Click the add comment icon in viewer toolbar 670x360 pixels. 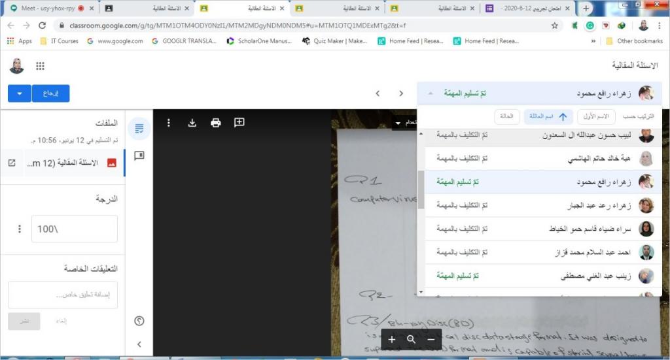pyautogui.click(x=239, y=123)
